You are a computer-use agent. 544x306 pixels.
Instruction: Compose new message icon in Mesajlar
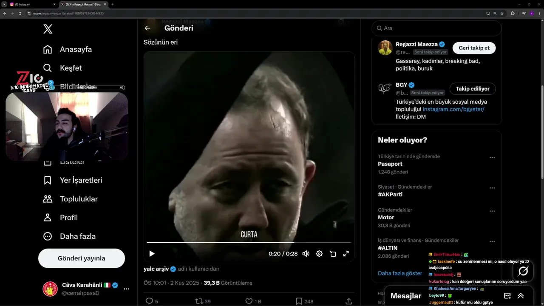507,296
